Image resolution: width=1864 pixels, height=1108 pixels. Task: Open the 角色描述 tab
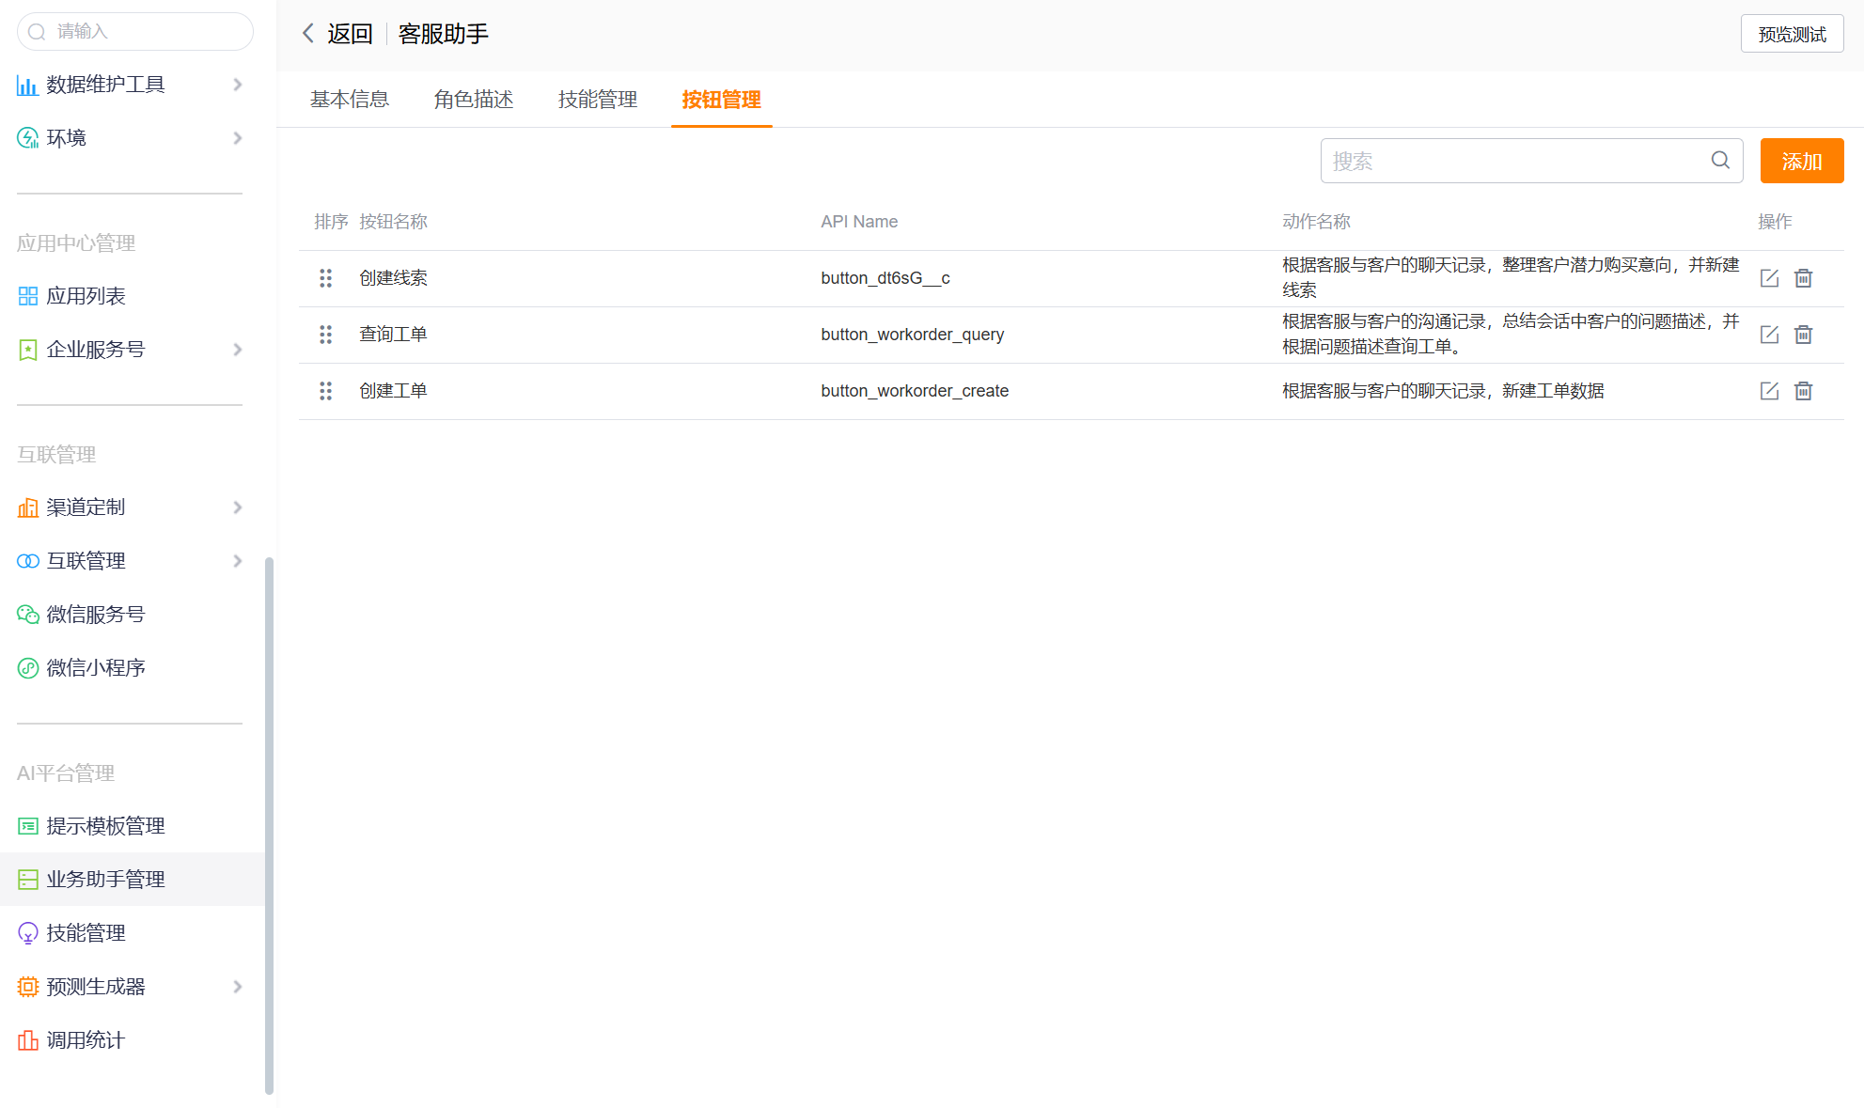[x=473, y=100]
